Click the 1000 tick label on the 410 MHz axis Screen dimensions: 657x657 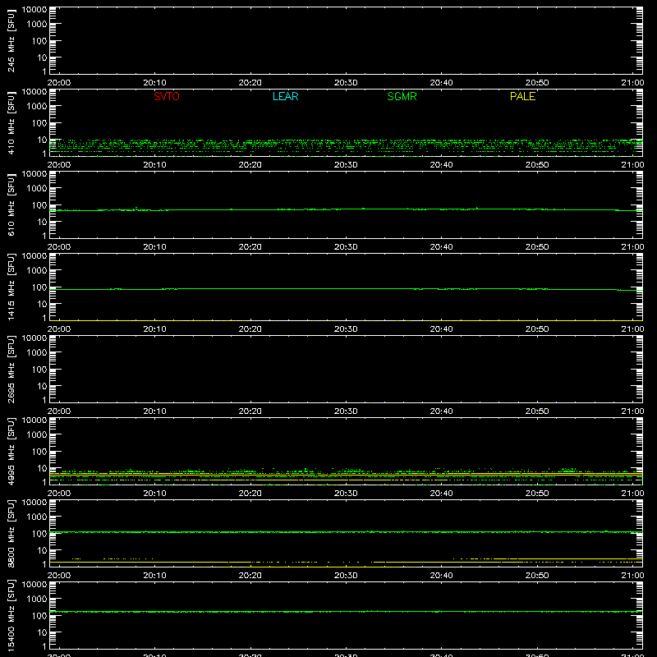click(37, 107)
